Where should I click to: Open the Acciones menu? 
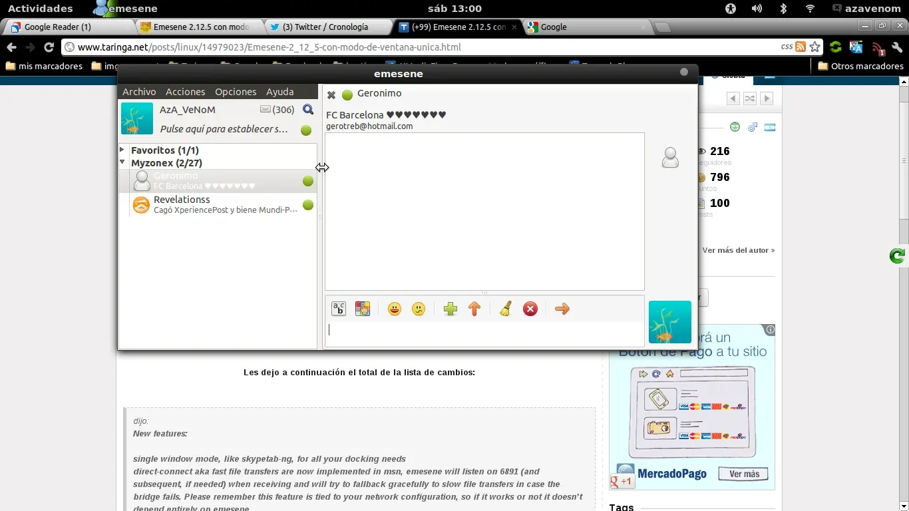185,92
